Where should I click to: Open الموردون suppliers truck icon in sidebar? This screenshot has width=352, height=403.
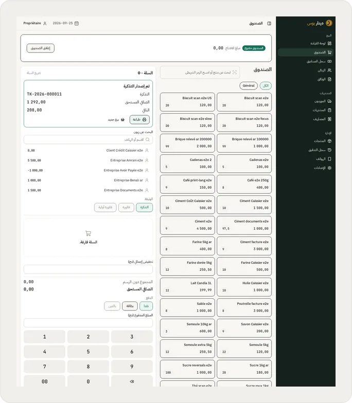coord(329,101)
